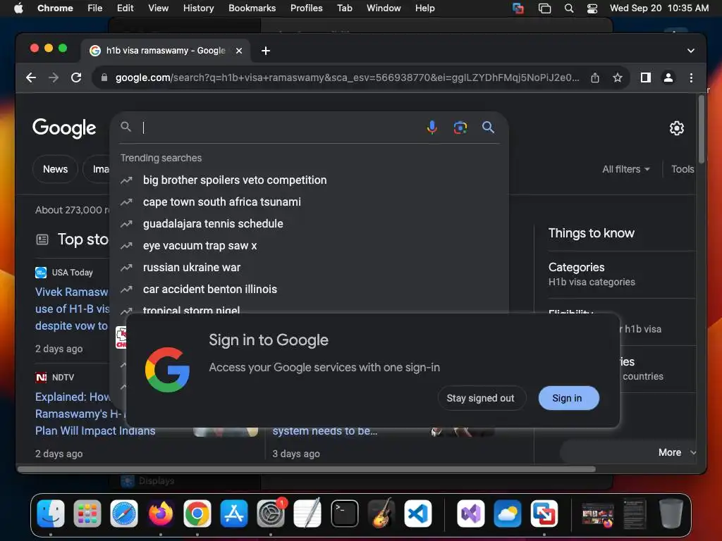Open Chrome three-dot menu
This screenshot has height=541, width=722.
[691, 77]
